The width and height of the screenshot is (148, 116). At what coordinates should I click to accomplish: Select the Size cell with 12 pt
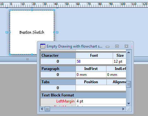click(x=119, y=61)
